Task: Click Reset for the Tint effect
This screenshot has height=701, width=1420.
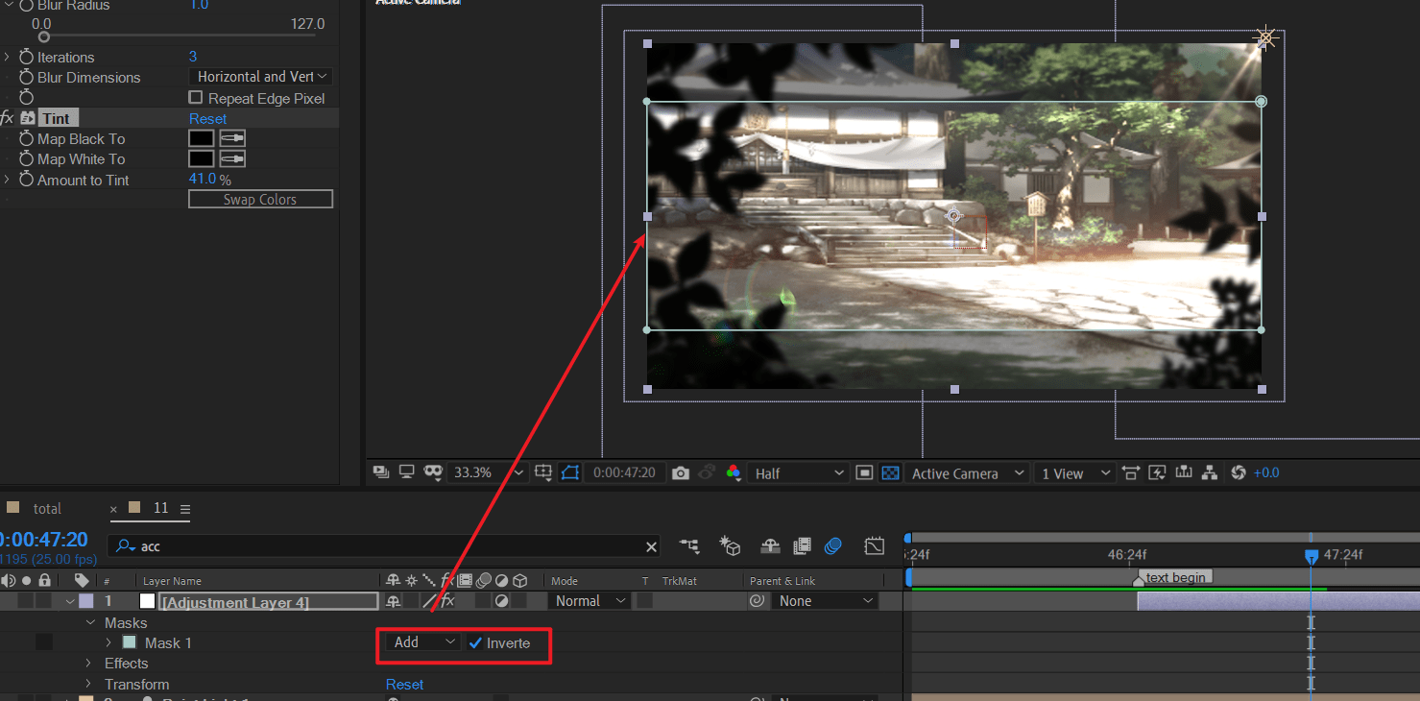Action: point(207,119)
